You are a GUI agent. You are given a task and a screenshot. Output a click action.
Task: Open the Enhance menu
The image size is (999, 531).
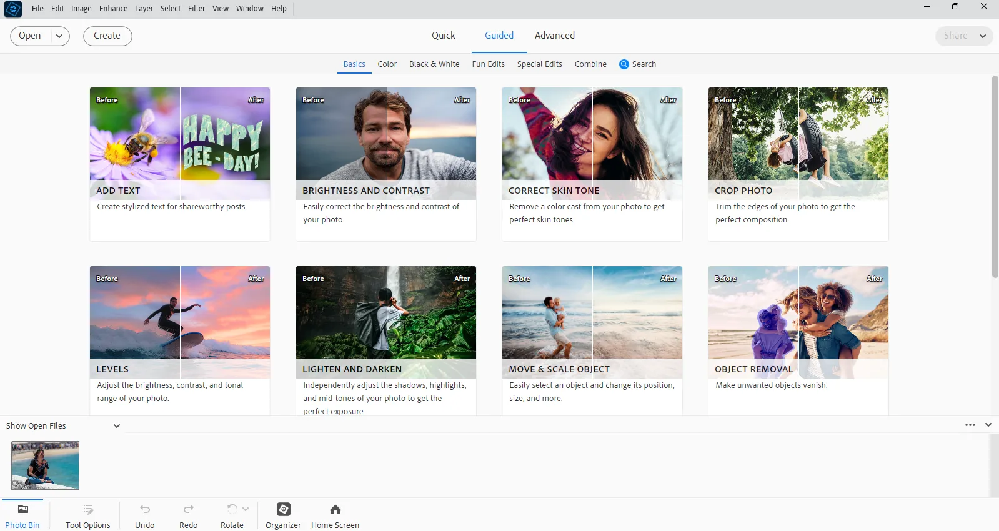[113, 9]
